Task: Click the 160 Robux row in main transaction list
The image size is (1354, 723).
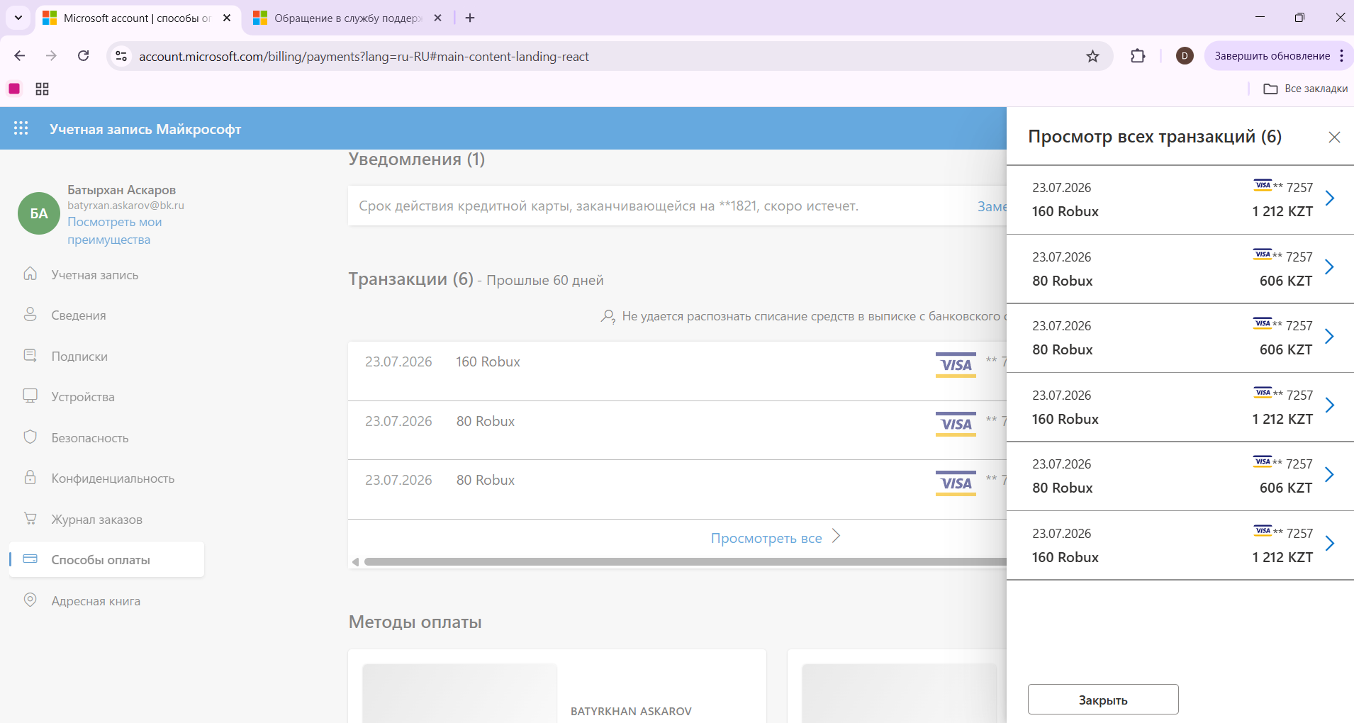Action: coord(677,371)
